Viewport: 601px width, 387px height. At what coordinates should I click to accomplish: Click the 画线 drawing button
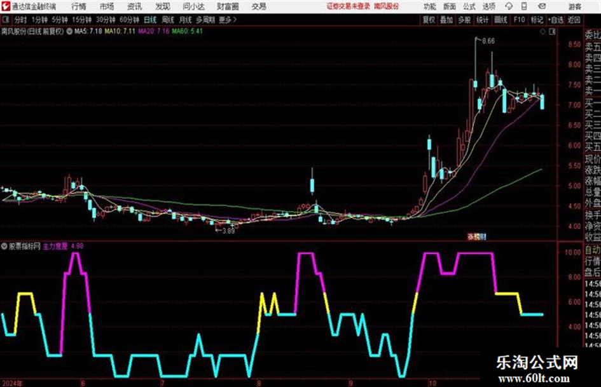[x=501, y=20]
